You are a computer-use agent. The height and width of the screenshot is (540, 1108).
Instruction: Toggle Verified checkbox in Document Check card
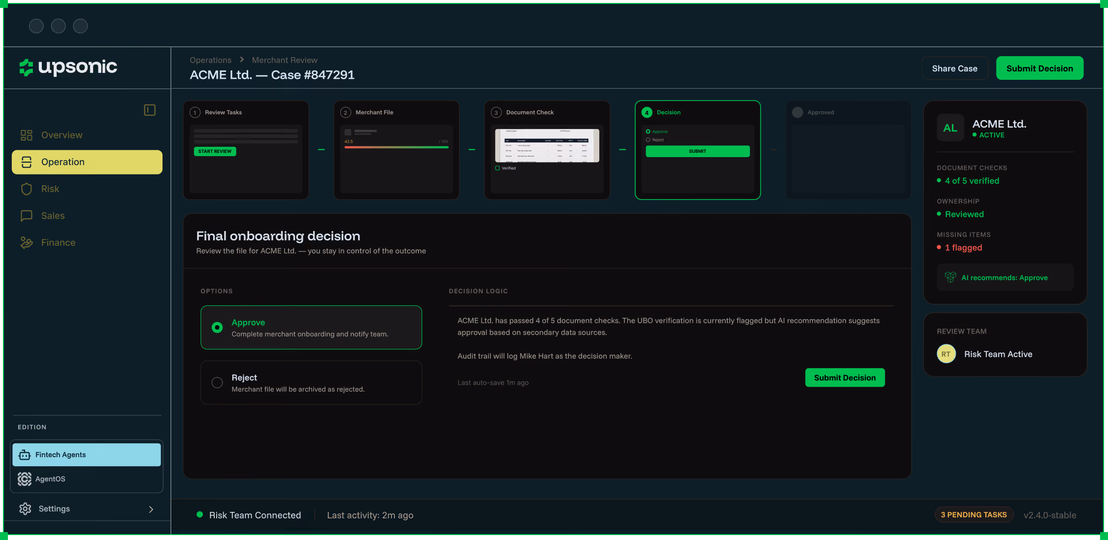(x=497, y=168)
